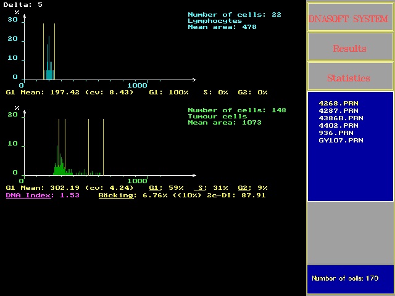
Task: Click the underlined DNA Index label
Action: tap(28, 195)
